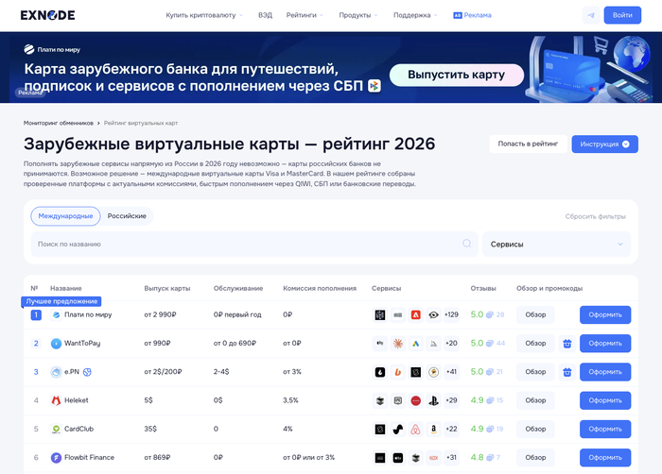The height and width of the screenshot is (474, 662).
Task: Click the red circle service icon in Heleket row
Action: pyautogui.click(x=416, y=400)
